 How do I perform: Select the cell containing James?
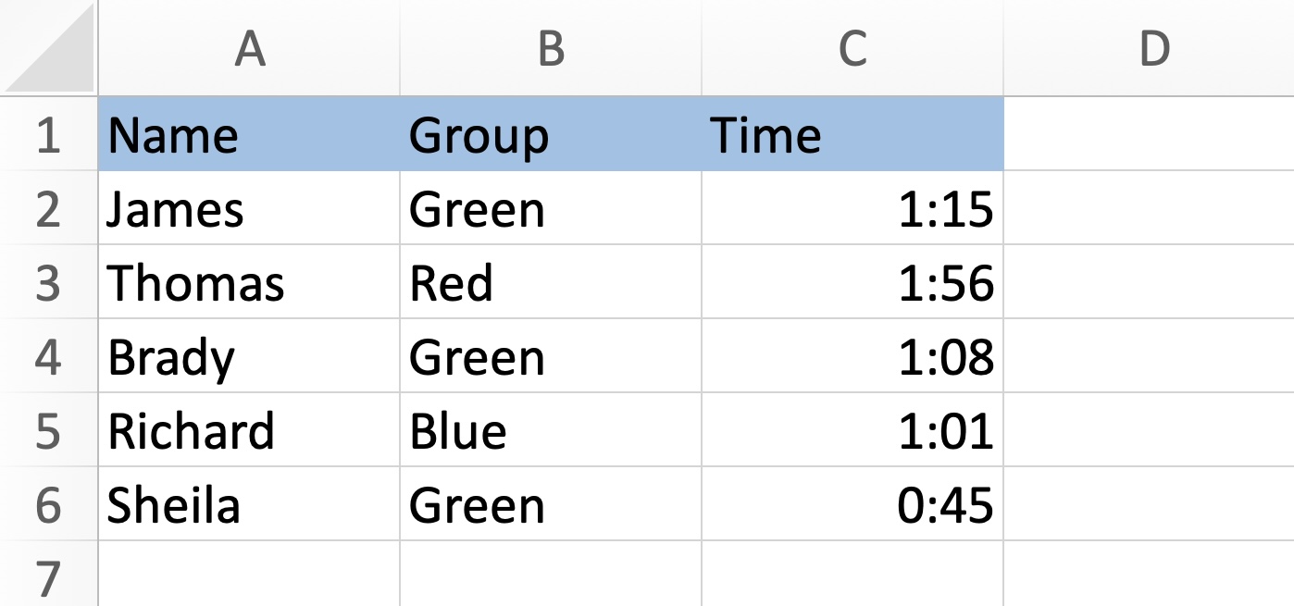(248, 208)
